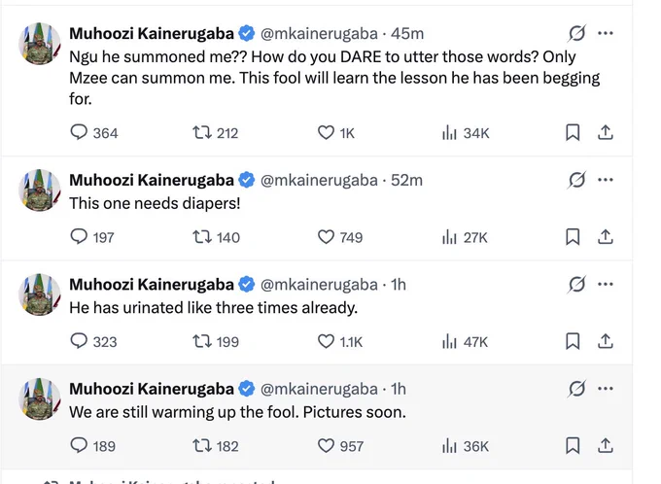
Task: Open @mkainerugaba handle on the 52m tweet
Action: [319, 180]
